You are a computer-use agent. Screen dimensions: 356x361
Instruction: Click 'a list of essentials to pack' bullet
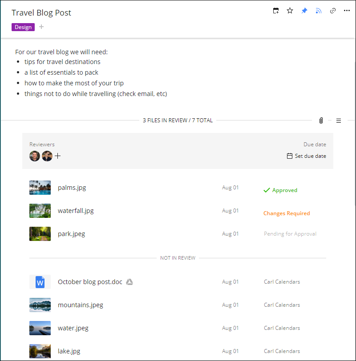tap(61, 73)
